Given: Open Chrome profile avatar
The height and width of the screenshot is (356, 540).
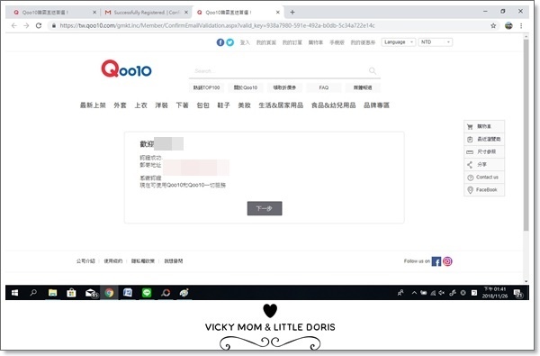Looking at the screenshot, I should coord(508,25).
